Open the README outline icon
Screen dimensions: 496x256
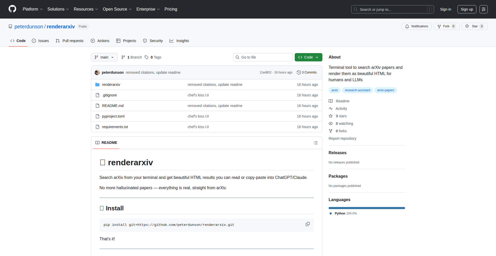tap(315, 143)
